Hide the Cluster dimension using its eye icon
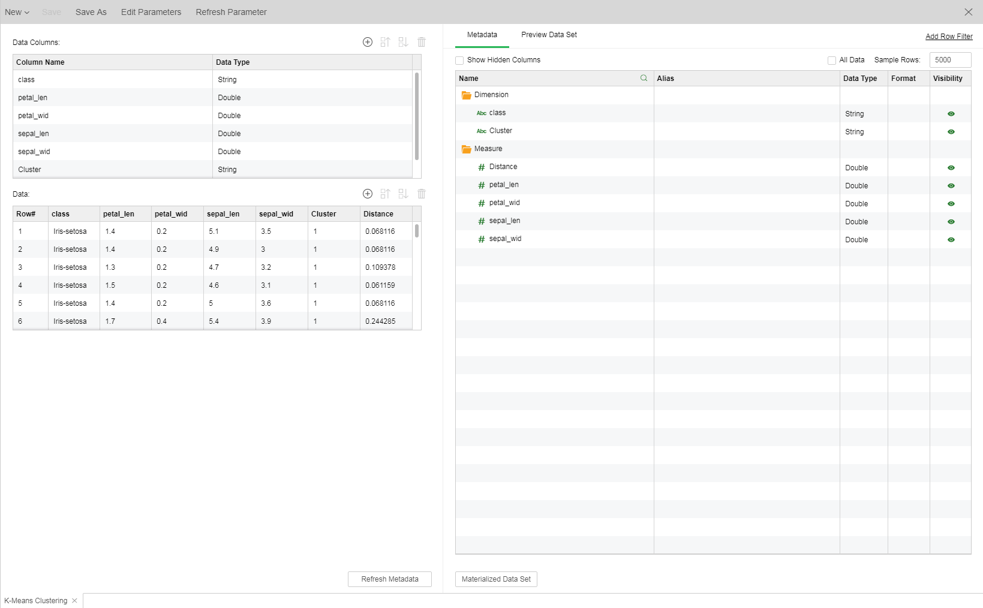Image resolution: width=983 pixels, height=608 pixels. (x=951, y=132)
